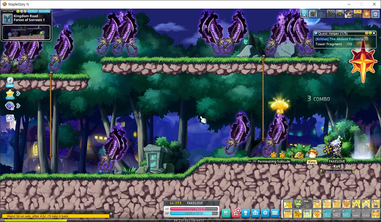
Task: Expand the arrow next to purple mushroom icon
Action: point(18,105)
